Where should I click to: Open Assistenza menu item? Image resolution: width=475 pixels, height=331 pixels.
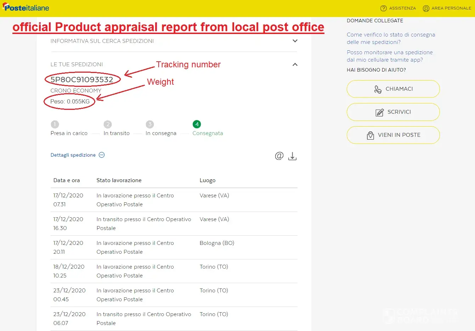[x=402, y=8]
